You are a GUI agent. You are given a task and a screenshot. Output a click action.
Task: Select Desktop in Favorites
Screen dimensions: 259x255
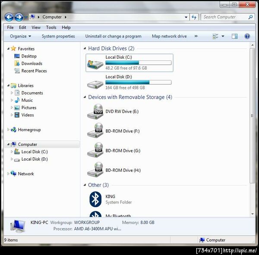[x=29, y=56]
